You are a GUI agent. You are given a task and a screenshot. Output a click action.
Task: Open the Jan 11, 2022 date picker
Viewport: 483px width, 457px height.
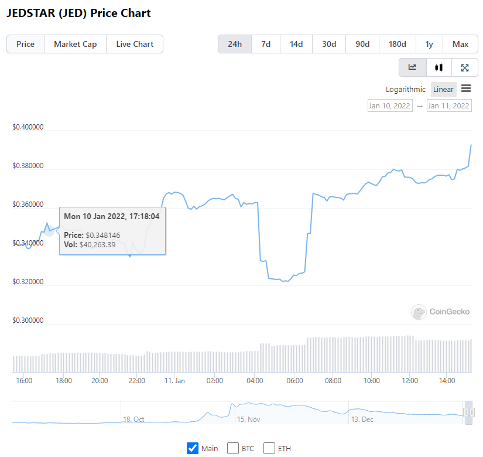coord(448,105)
